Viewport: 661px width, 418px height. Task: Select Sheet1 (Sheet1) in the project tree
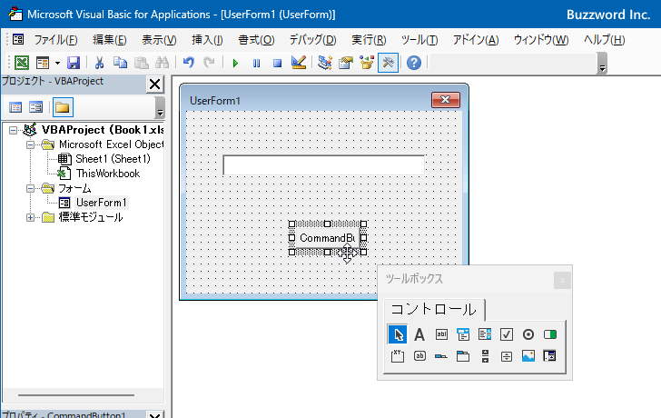click(113, 159)
